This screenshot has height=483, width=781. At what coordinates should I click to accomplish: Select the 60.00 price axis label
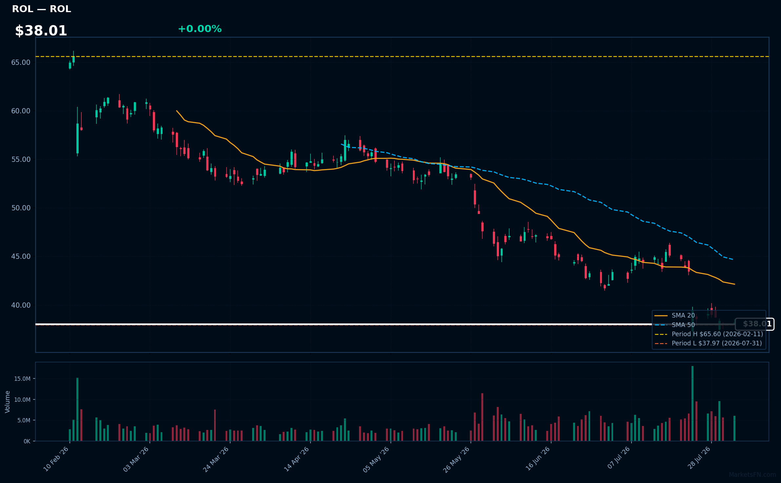click(x=21, y=111)
